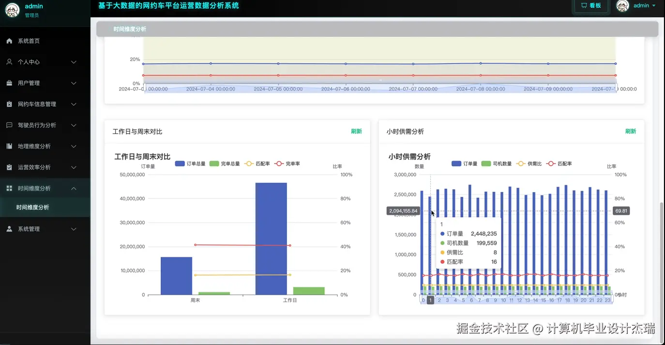The width and height of the screenshot is (665, 345).
Task: Click the 时间维度分析 grid icon
Action: pyautogui.click(x=9, y=188)
